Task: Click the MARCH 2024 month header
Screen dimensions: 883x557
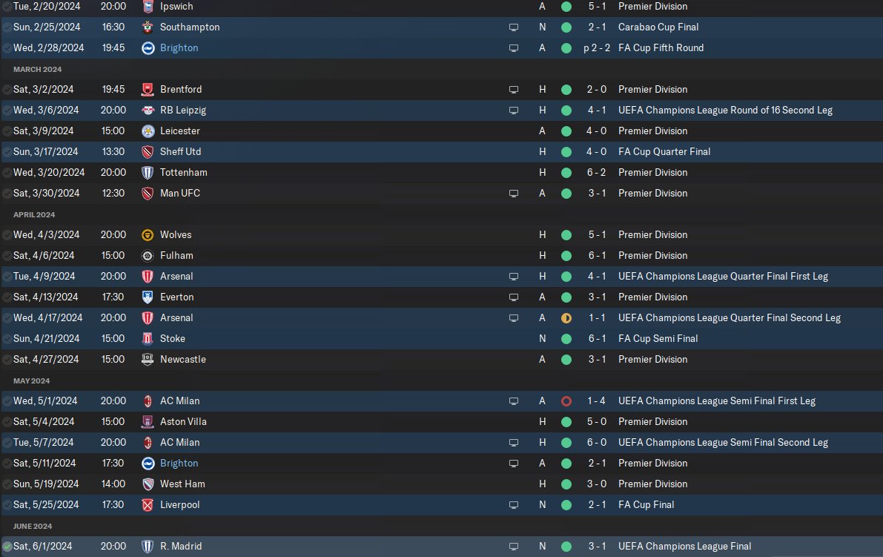Action: (38, 69)
